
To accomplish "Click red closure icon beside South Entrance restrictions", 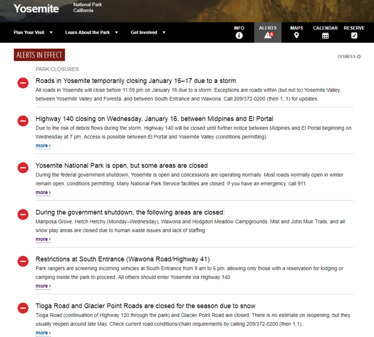I will 23,262.
